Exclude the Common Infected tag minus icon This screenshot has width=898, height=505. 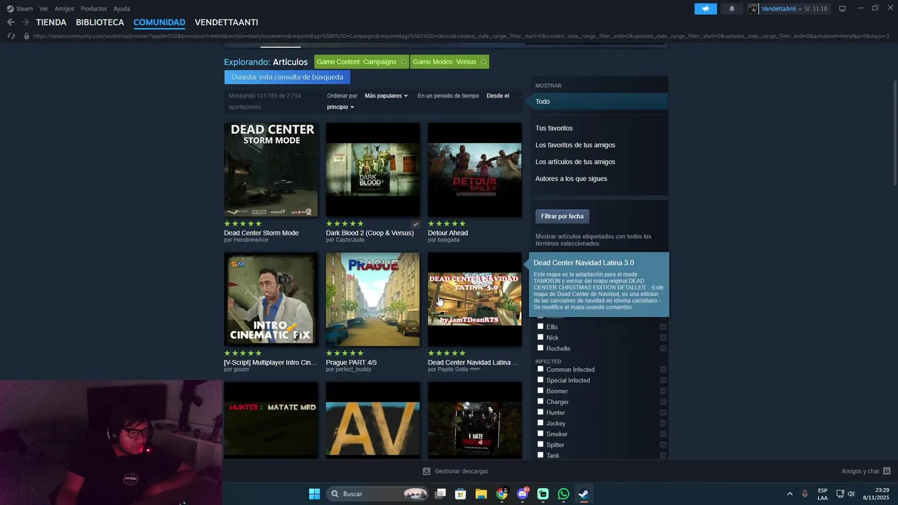click(663, 370)
